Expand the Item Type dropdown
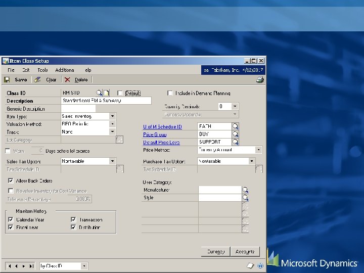 pyautogui.click(x=112, y=116)
